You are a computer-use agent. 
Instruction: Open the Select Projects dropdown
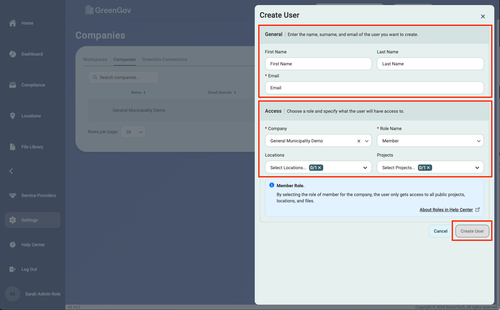tap(477, 168)
